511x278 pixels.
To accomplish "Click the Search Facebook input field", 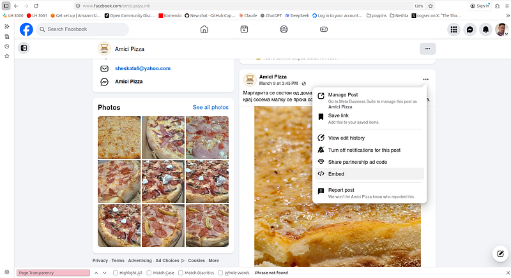I will click(83, 29).
